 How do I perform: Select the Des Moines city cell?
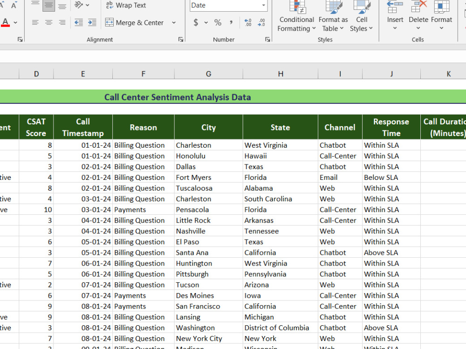(x=209, y=295)
